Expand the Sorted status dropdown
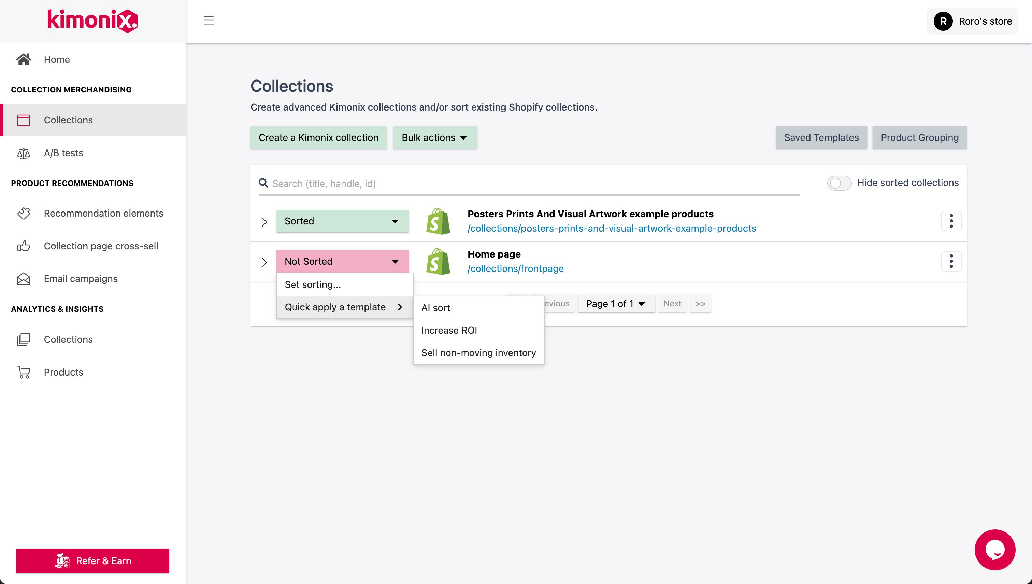 (x=342, y=221)
